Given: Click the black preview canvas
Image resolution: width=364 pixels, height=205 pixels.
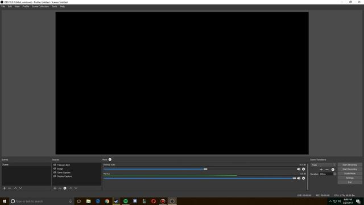Looking at the screenshot, I should coord(182,83).
